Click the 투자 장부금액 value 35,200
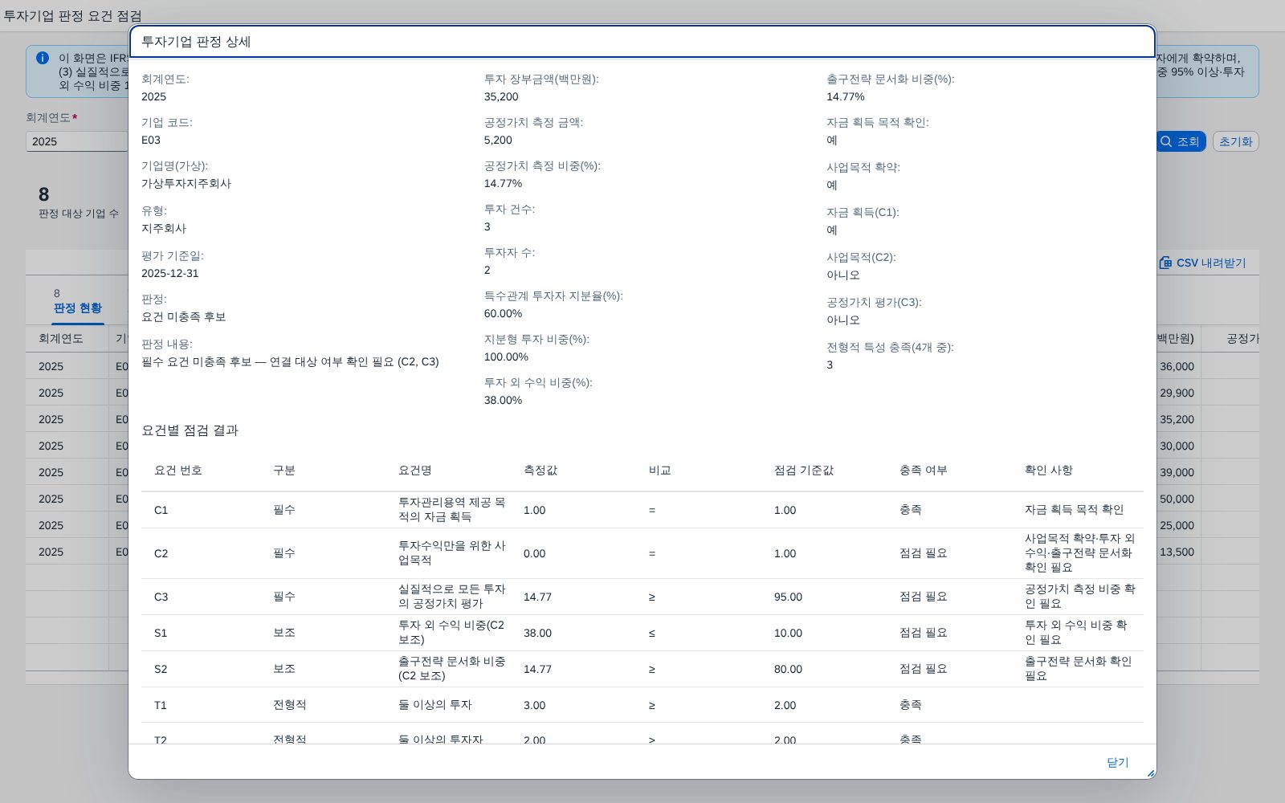Screen dimensions: 1285x803 click(x=501, y=96)
